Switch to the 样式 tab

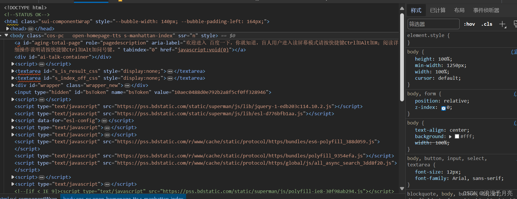pyautogui.click(x=416, y=10)
